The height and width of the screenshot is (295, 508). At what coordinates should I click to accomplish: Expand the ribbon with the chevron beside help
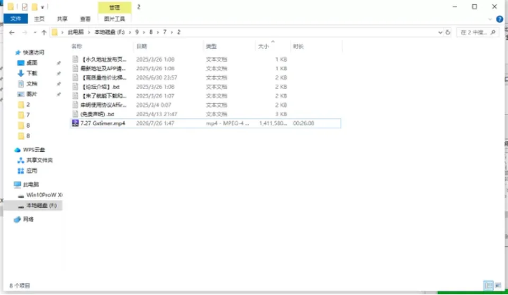click(x=490, y=20)
